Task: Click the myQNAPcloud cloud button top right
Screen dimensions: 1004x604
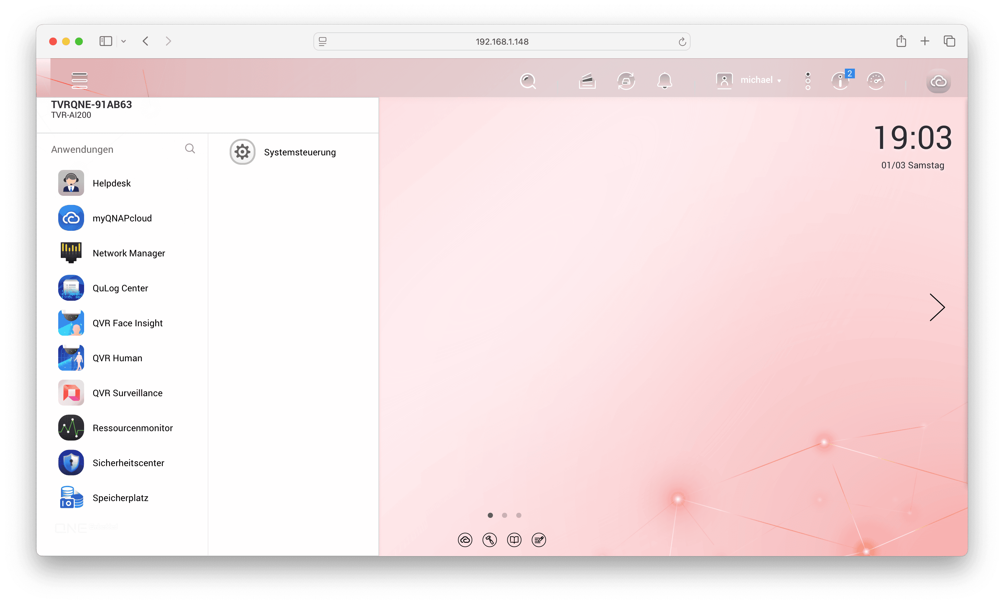Action: (x=938, y=82)
